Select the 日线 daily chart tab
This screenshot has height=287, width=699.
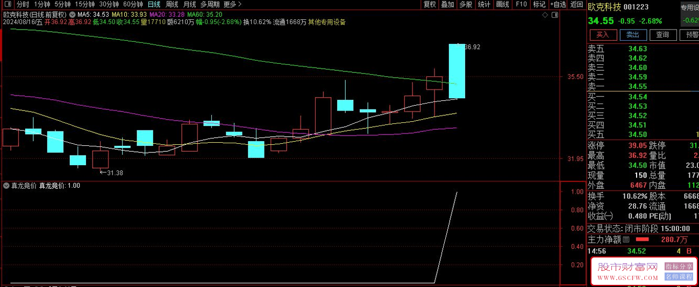154,4
